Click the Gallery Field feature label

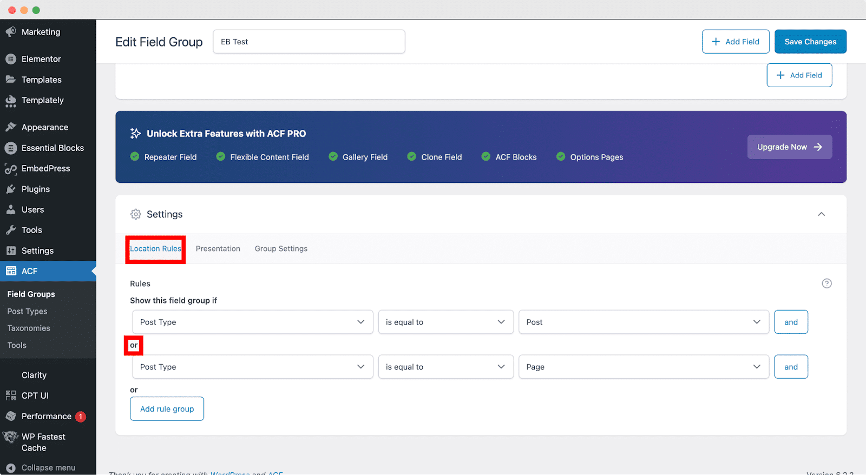pos(365,157)
